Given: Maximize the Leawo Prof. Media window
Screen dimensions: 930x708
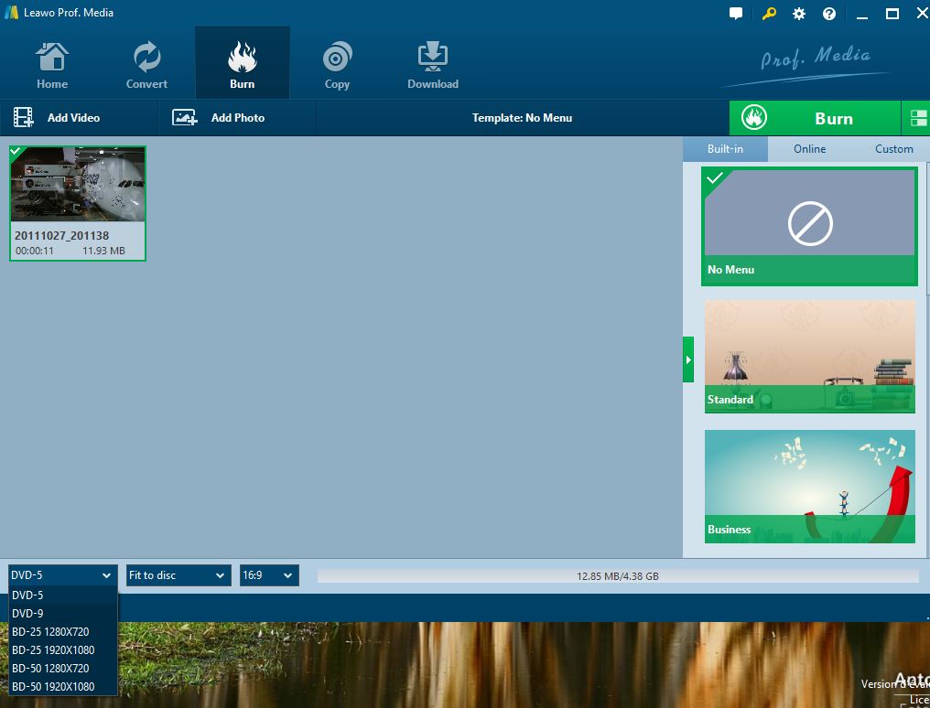Looking at the screenshot, I should 892,14.
